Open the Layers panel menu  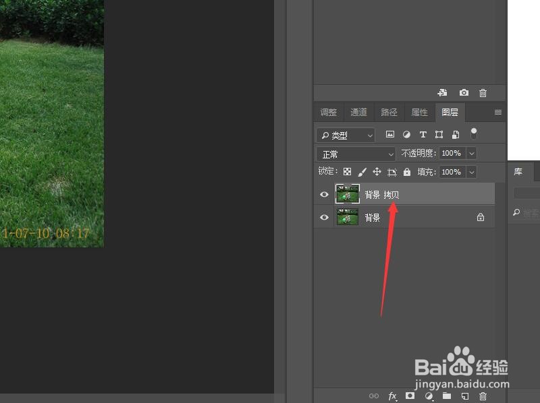[x=497, y=112]
